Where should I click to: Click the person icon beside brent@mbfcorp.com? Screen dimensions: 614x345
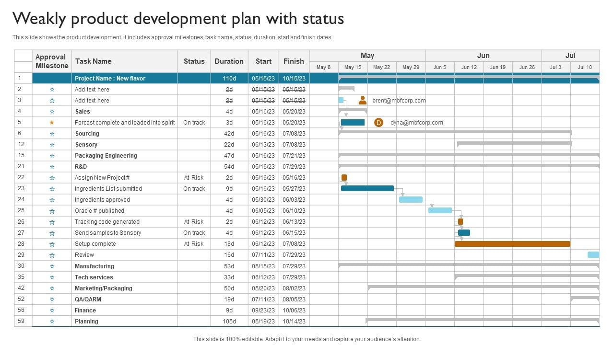coord(363,100)
